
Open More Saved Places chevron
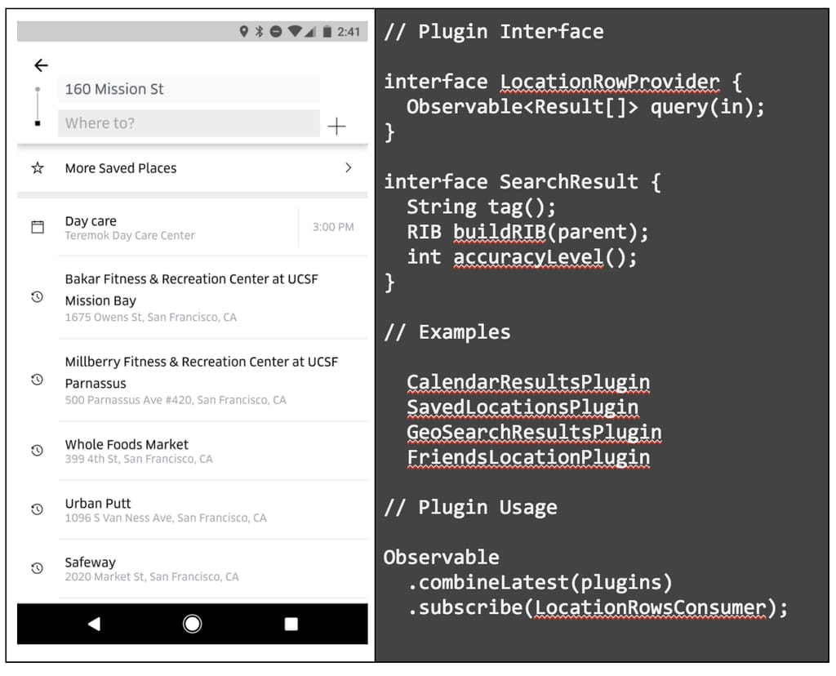348,167
